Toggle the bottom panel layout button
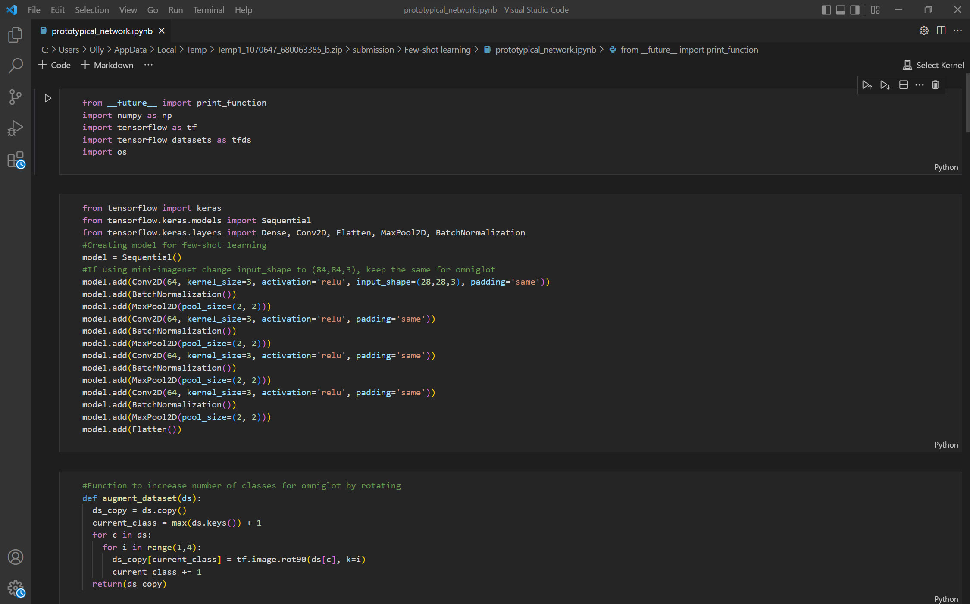The image size is (970, 604). (x=840, y=10)
